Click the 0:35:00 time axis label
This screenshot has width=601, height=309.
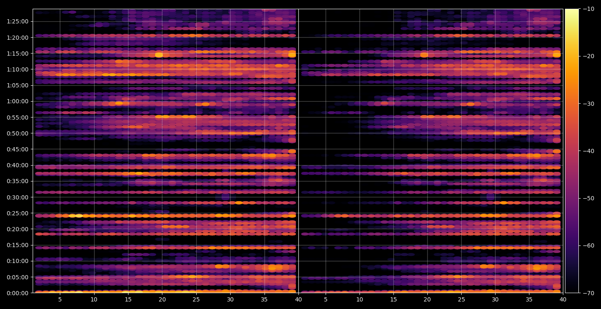(x=18, y=181)
